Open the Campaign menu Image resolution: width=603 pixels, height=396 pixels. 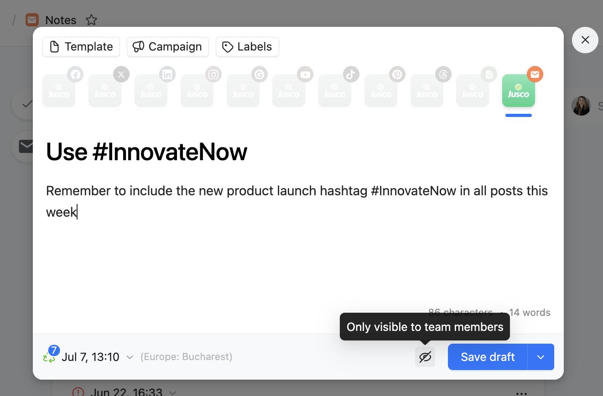(167, 47)
